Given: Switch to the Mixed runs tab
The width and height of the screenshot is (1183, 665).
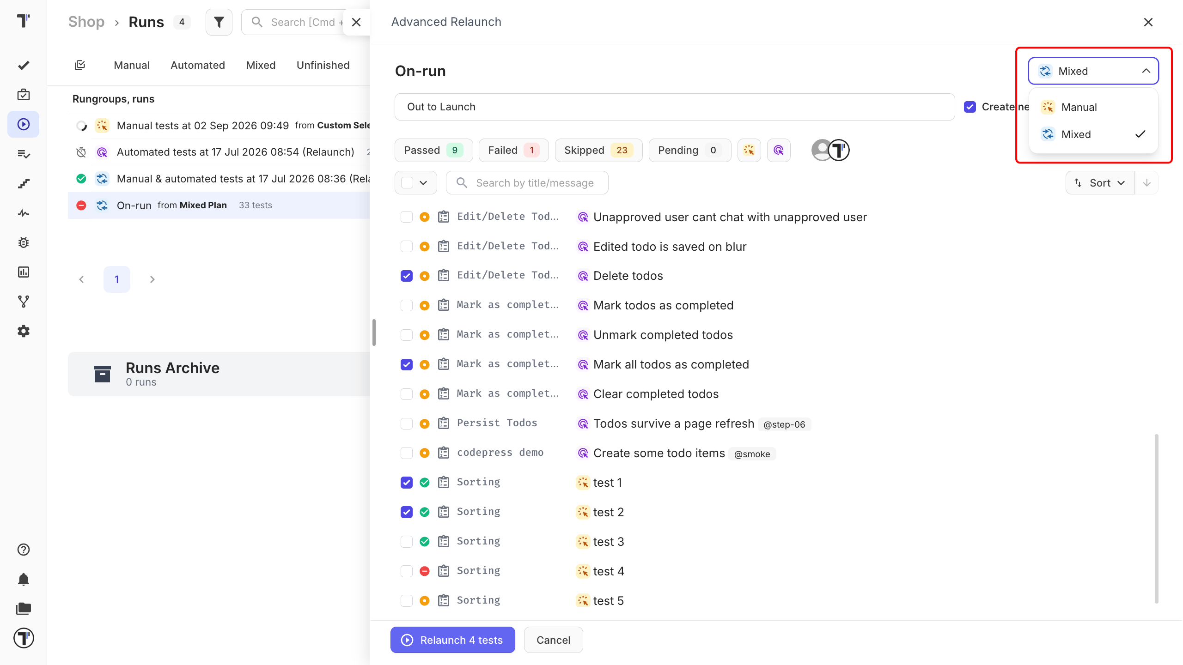Looking at the screenshot, I should coord(261,65).
